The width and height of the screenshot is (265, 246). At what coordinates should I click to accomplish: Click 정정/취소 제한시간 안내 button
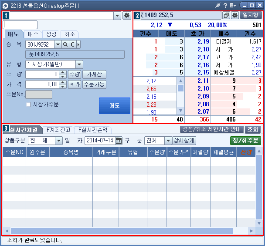click(x=211, y=129)
